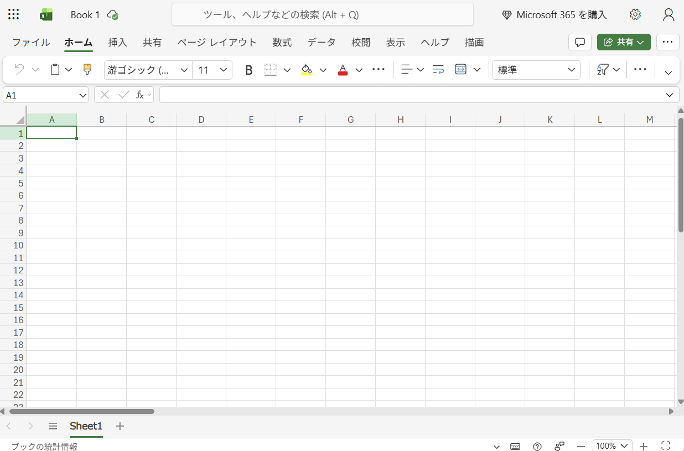Click the search box for tools and help

point(322,15)
